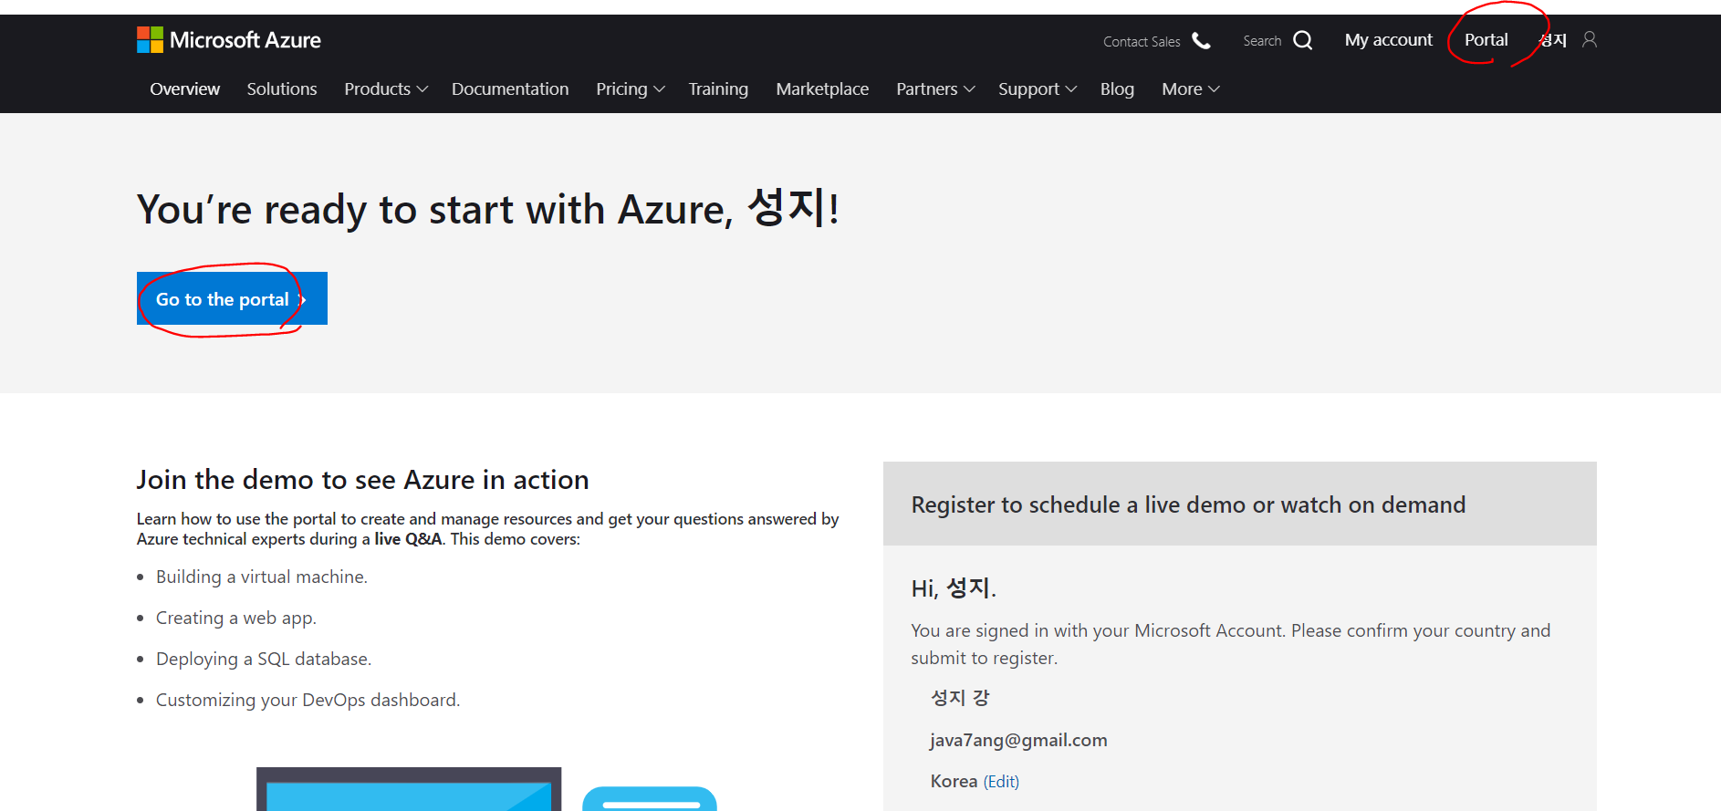The width and height of the screenshot is (1721, 811).
Task: Open the Training menu item
Action: (x=718, y=89)
